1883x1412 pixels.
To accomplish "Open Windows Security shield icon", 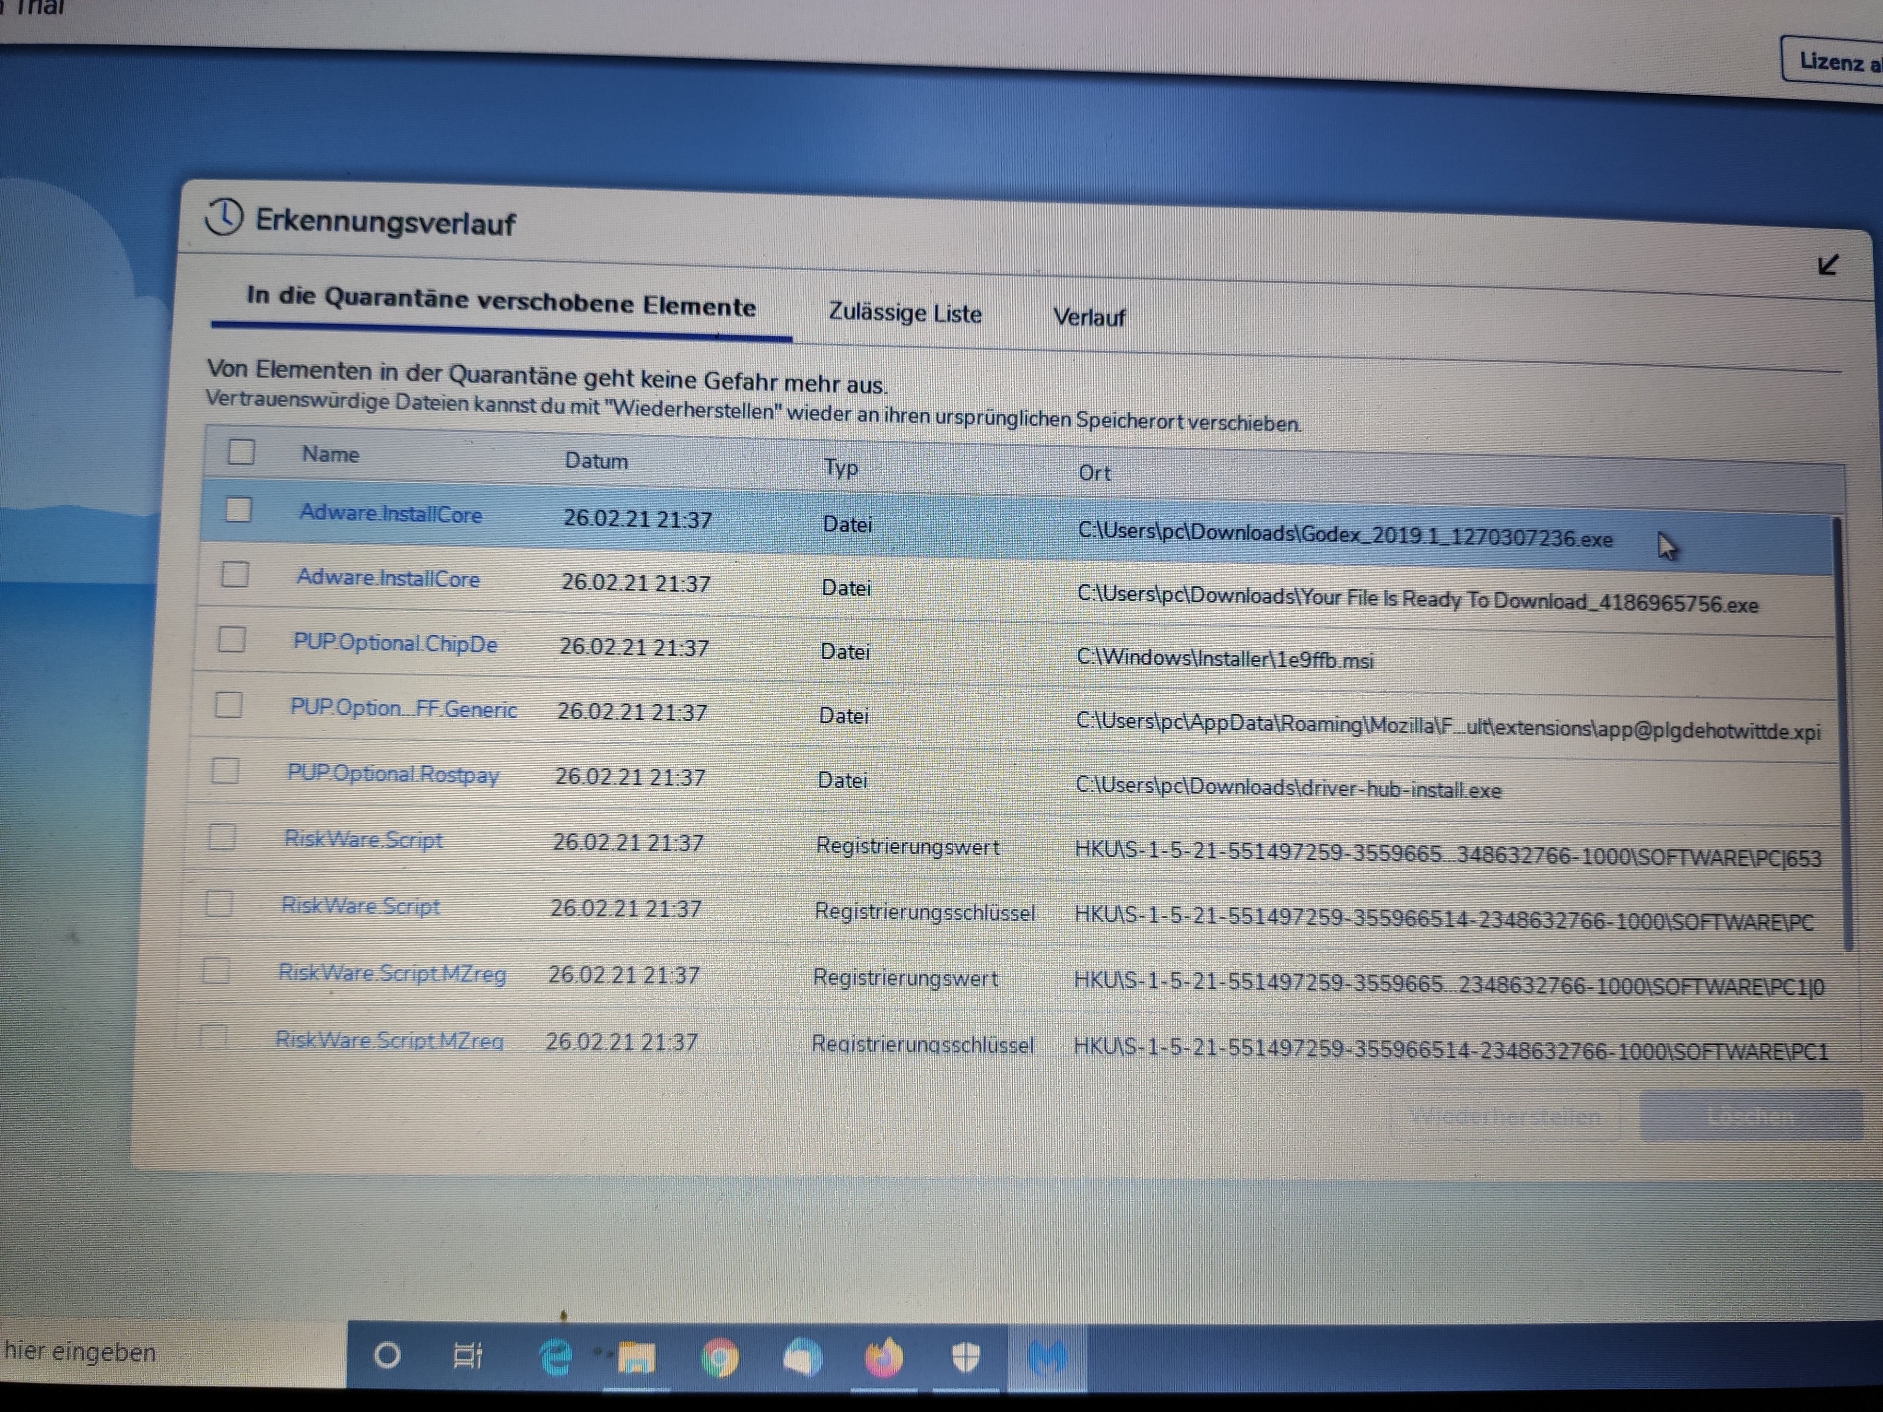I will pyautogui.click(x=966, y=1357).
